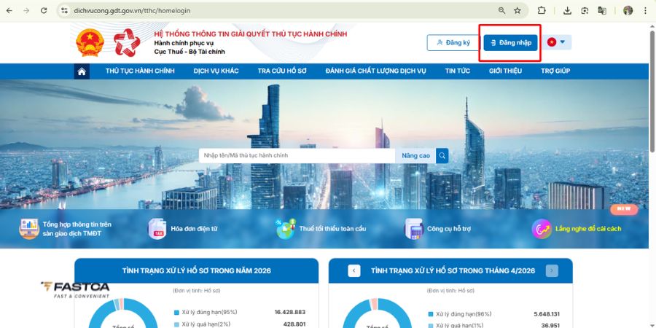Click the administrative procedure search input field
656x328 pixels.
[x=297, y=156]
